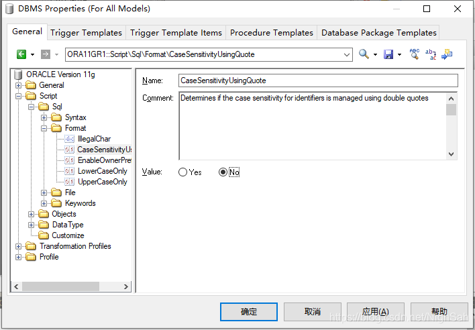Expand the Objects folder node
This screenshot has height=330, width=475.
tap(32, 215)
